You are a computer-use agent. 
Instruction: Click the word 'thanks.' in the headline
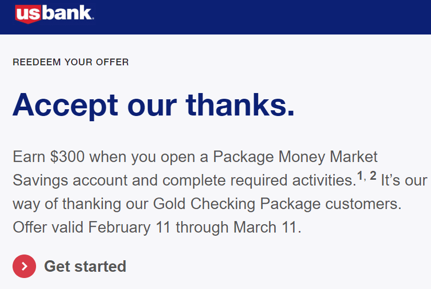click(x=240, y=105)
